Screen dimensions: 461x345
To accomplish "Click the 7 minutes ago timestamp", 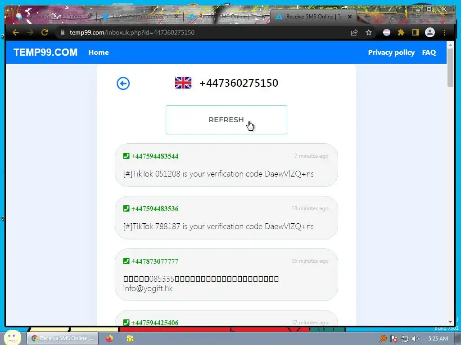I will 312,156.
